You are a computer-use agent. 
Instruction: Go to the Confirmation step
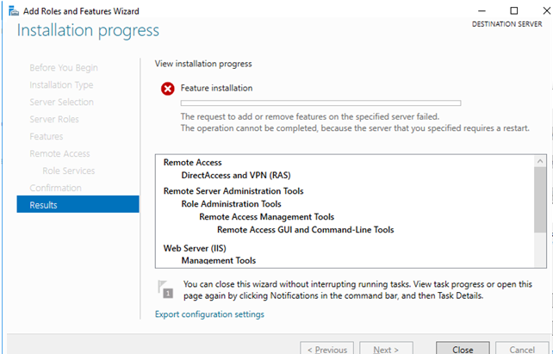(56, 188)
